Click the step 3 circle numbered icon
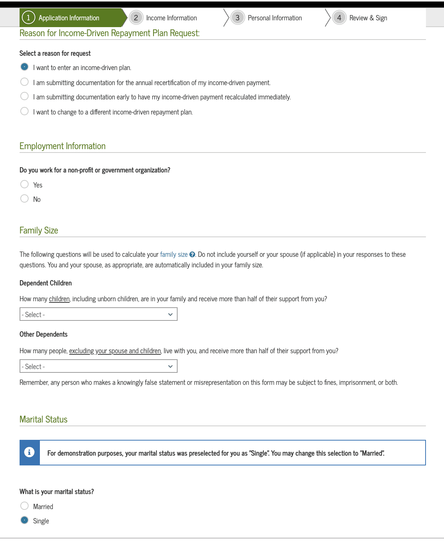This screenshot has height=543, width=444. click(237, 18)
